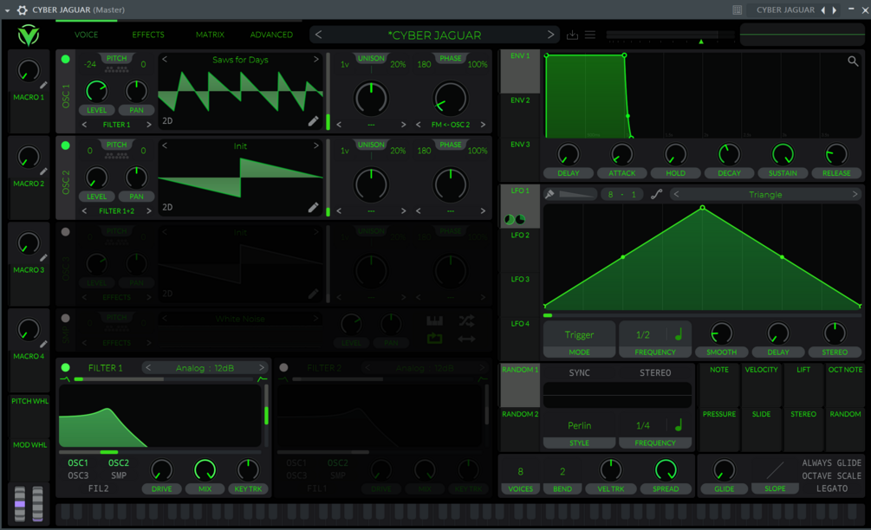The image size is (871, 530).
Task: Click the Vital logo icon
Action: click(28, 35)
